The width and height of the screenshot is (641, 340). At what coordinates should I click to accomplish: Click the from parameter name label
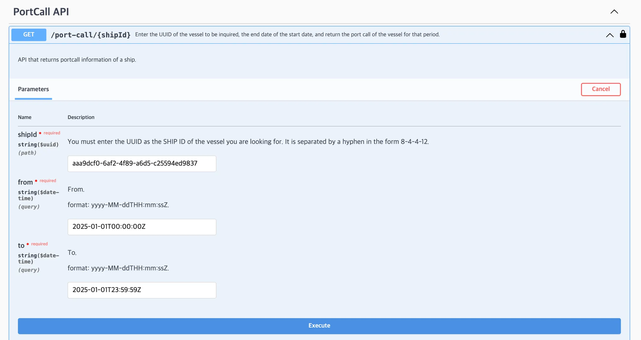pyautogui.click(x=25, y=182)
